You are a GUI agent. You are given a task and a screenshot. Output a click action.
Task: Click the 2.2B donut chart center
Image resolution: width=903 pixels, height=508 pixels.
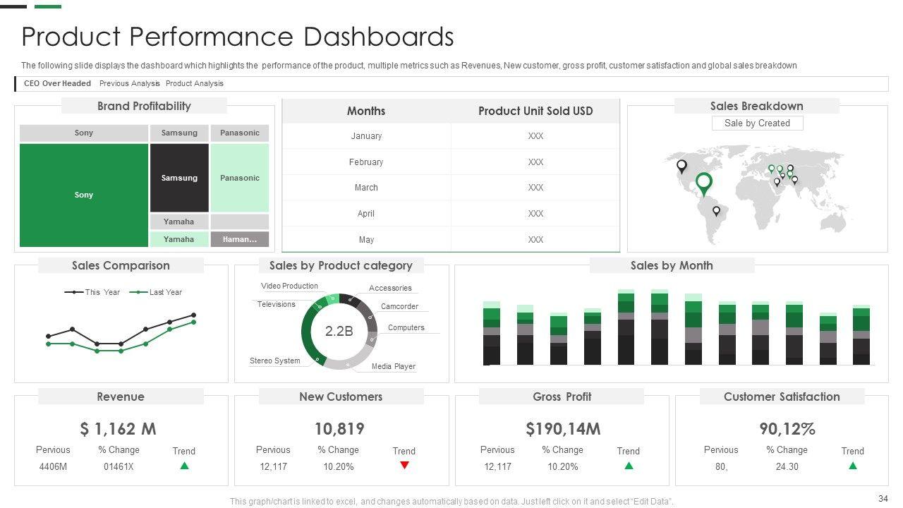[x=339, y=332]
